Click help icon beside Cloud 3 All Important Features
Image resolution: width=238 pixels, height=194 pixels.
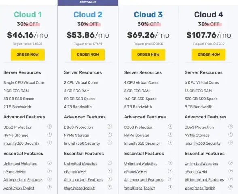tap(170, 179)
